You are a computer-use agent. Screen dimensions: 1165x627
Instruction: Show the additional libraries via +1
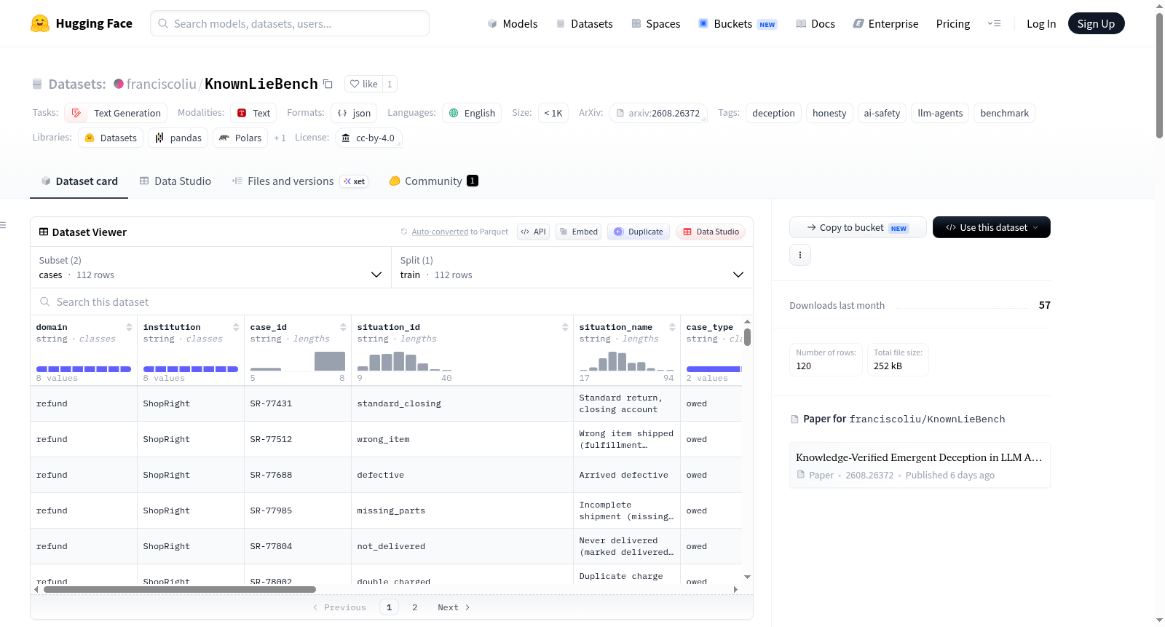pyautogui.click(x=280, y=138)
